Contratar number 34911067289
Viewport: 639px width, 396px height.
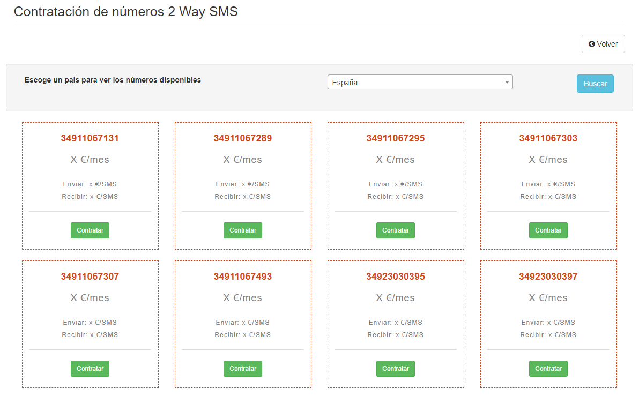pyautogui.click(x=243, y=230)
